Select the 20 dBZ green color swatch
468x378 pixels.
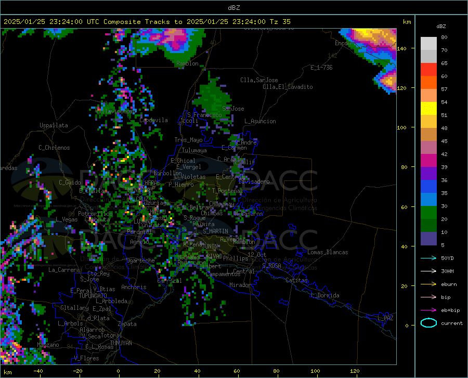pyautogui.click(x=428, y=213)
